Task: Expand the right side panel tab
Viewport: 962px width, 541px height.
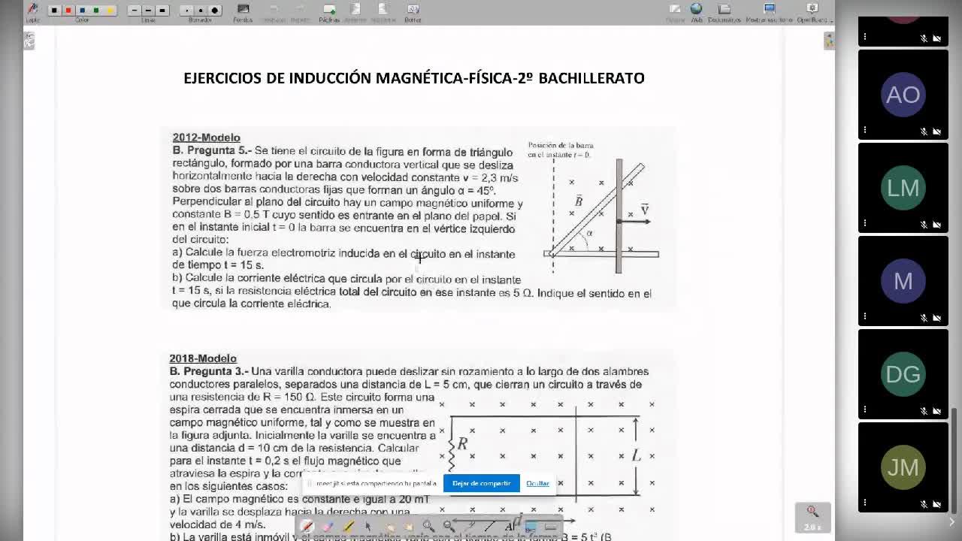Action: tap(830, 41)
